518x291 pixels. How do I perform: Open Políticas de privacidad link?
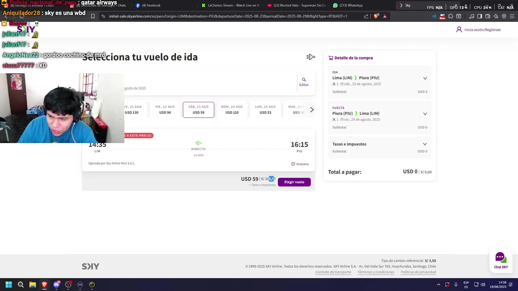418,272
